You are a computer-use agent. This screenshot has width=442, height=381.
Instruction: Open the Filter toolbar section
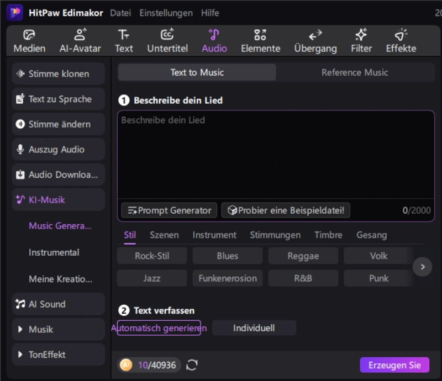361,41
